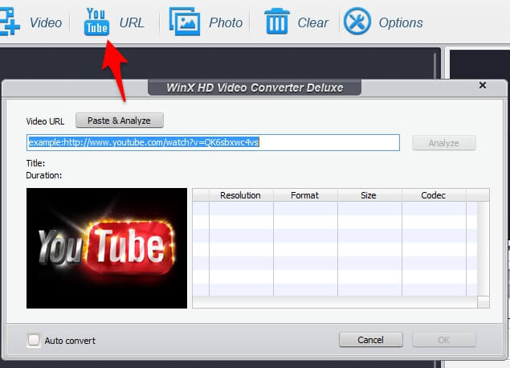Viewport: 510px width, 368px height.
Task: Click the Title: label text
Action: pos(35,163)
